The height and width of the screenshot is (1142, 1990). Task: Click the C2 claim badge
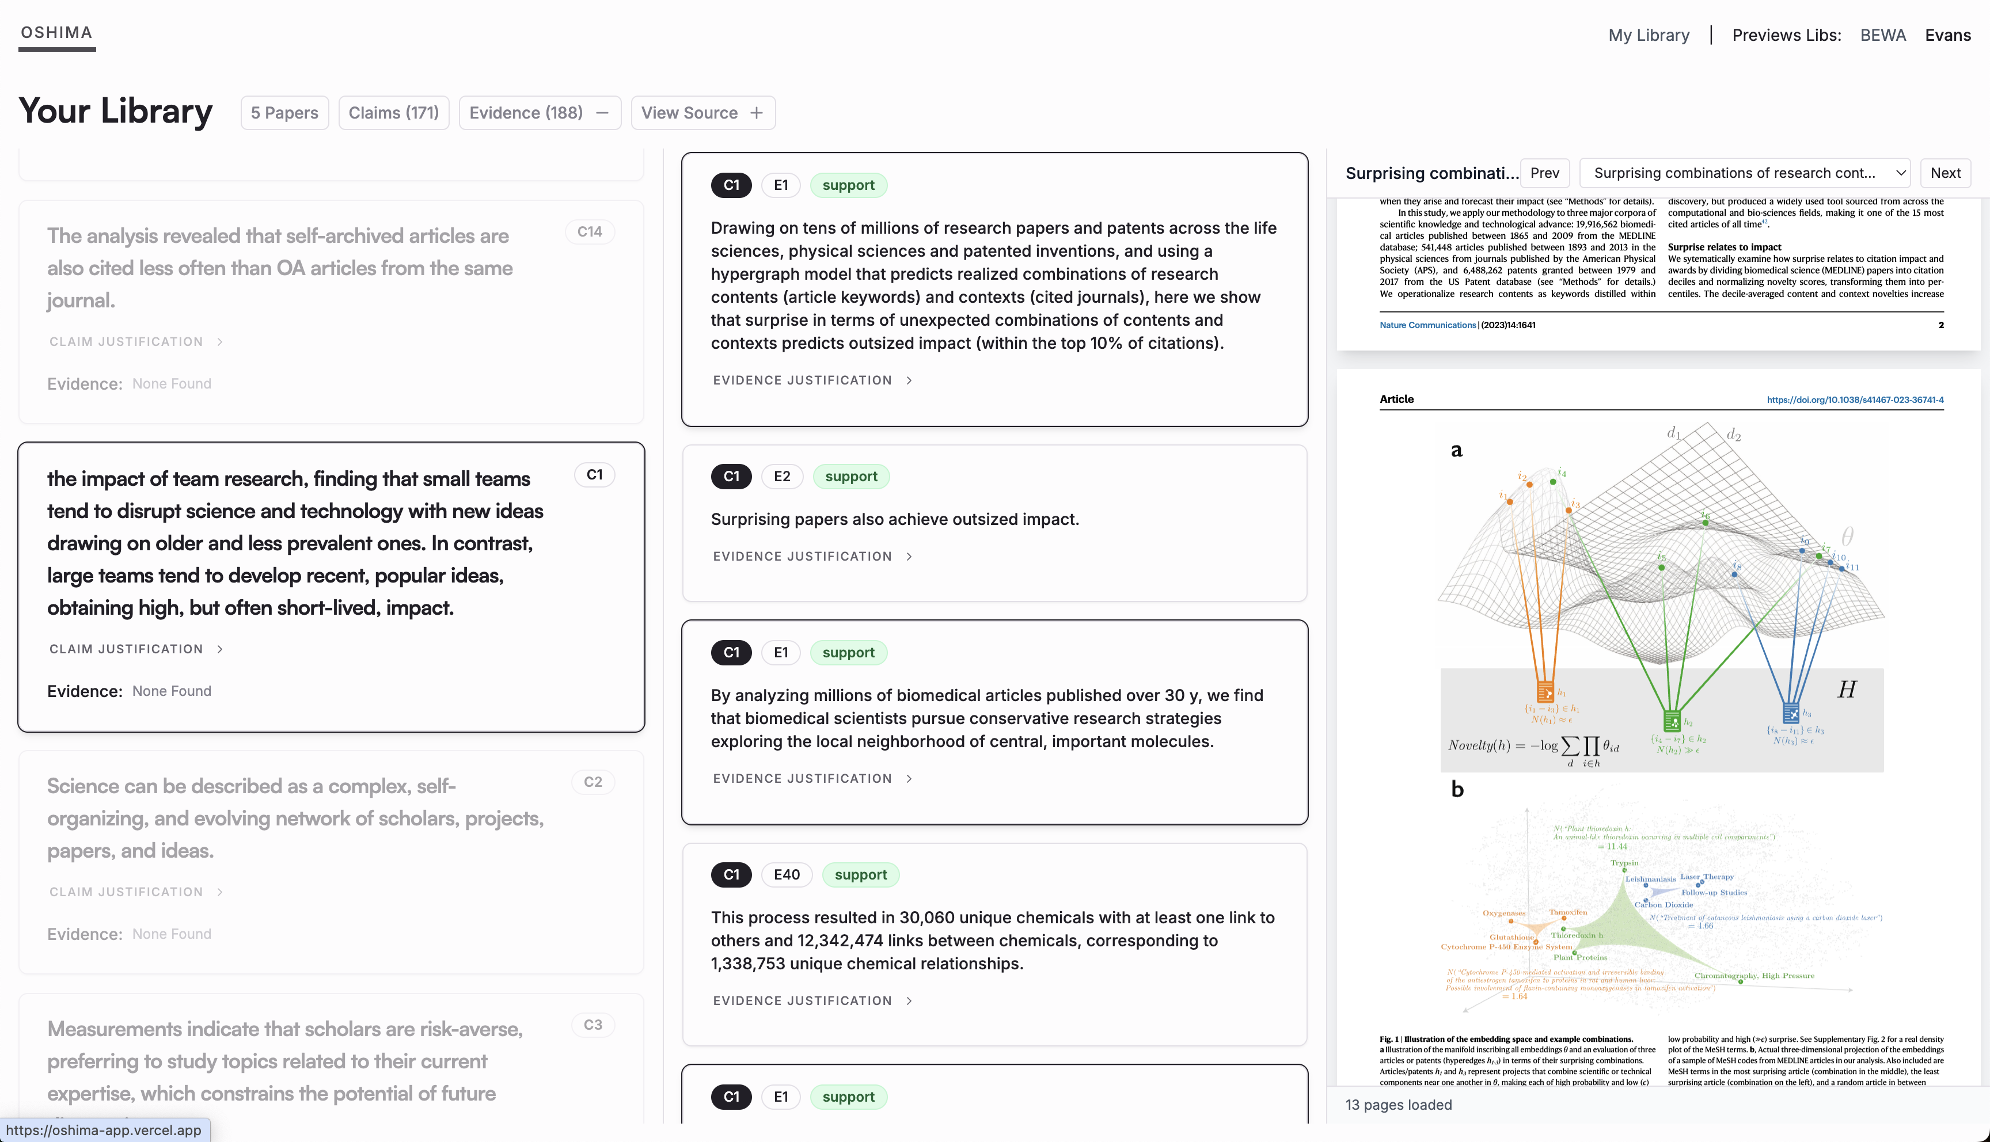pyautogui.click(x=593, y=782)
